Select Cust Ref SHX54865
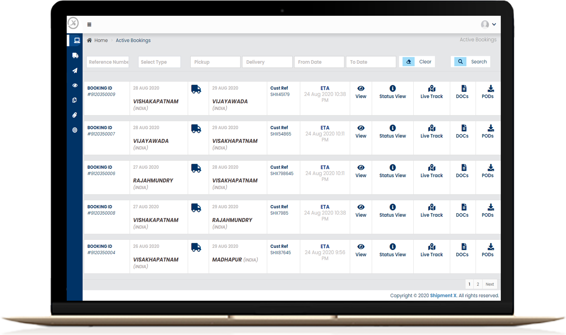 pos(281,134)
